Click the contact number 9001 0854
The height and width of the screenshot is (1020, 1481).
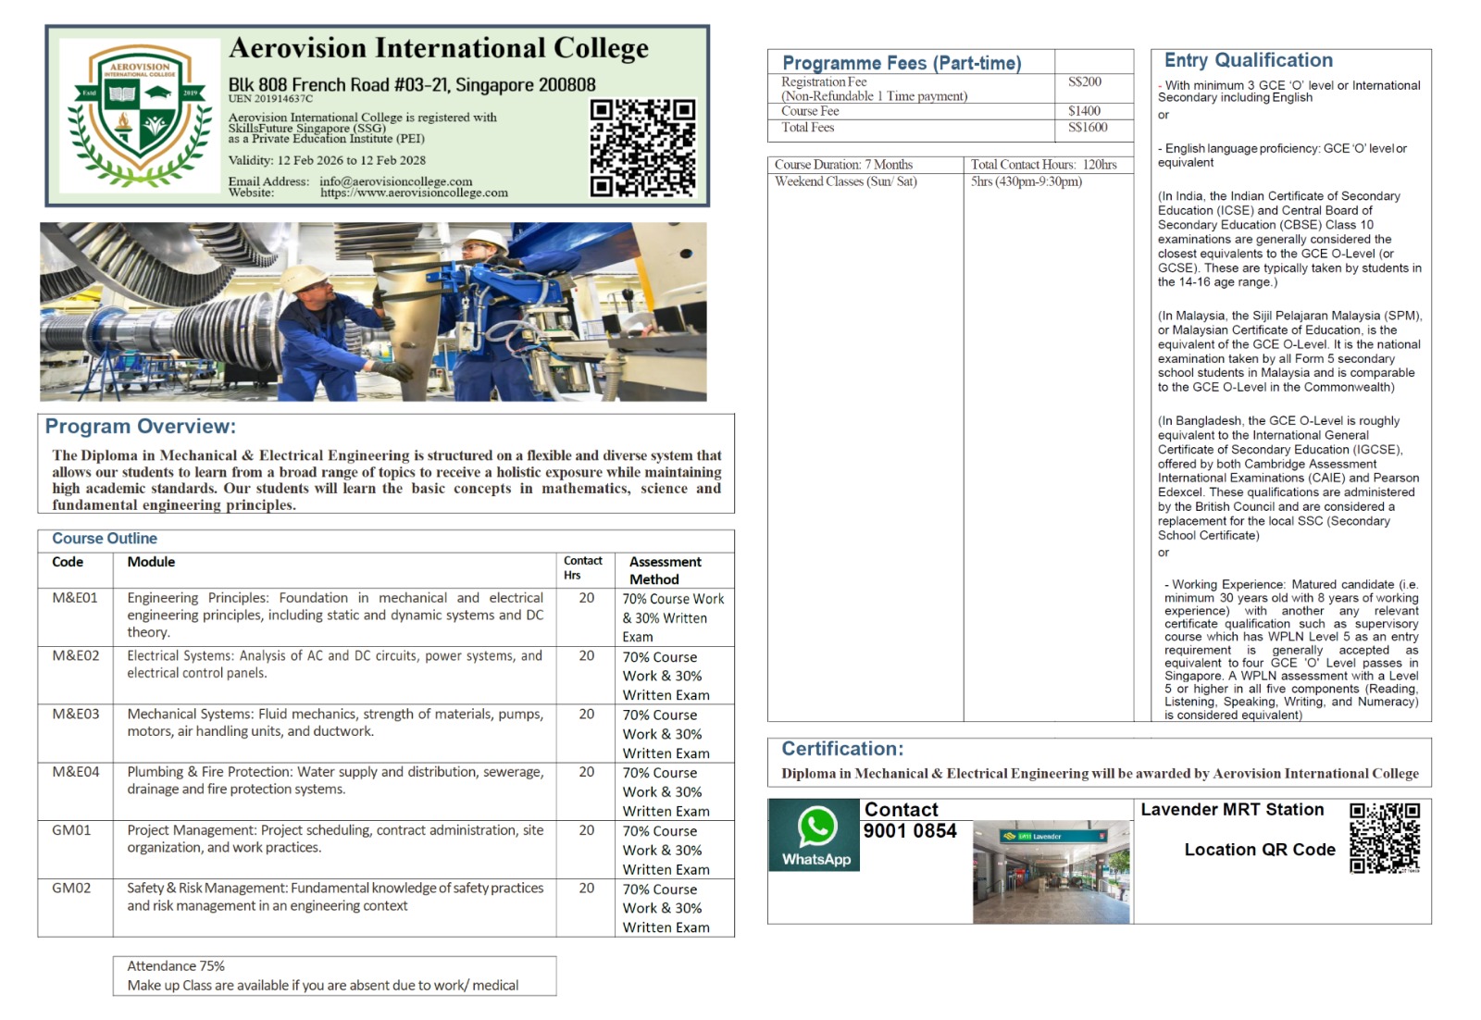(910, 831)
